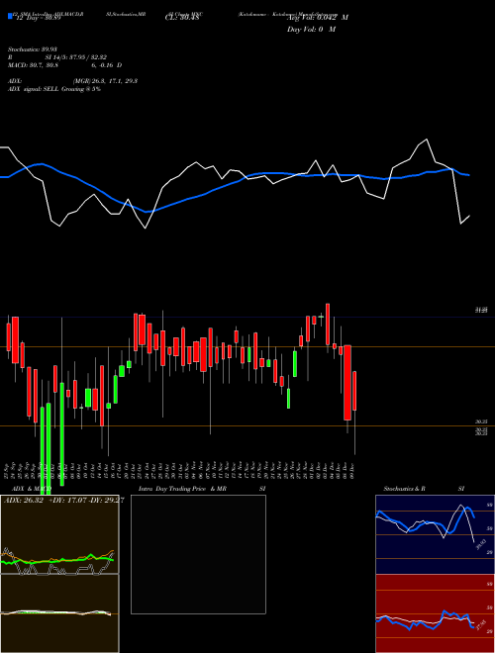Click the '37.95' value label in RSI panel
This screenshot has width=495, height=653.
[481, 625]
